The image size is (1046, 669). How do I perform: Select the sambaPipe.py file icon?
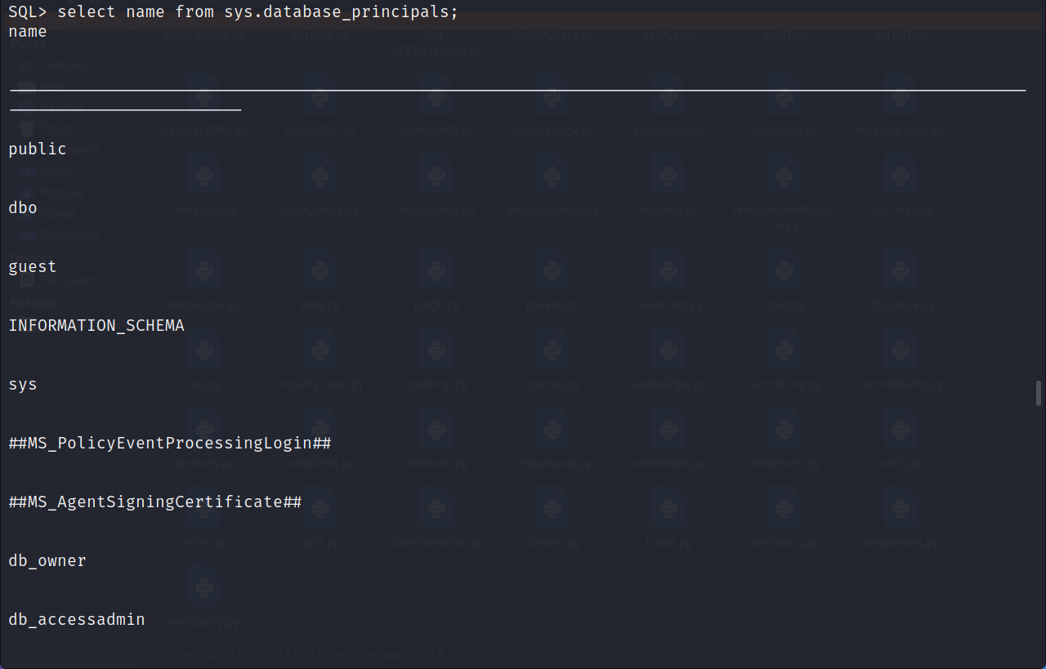668,349
